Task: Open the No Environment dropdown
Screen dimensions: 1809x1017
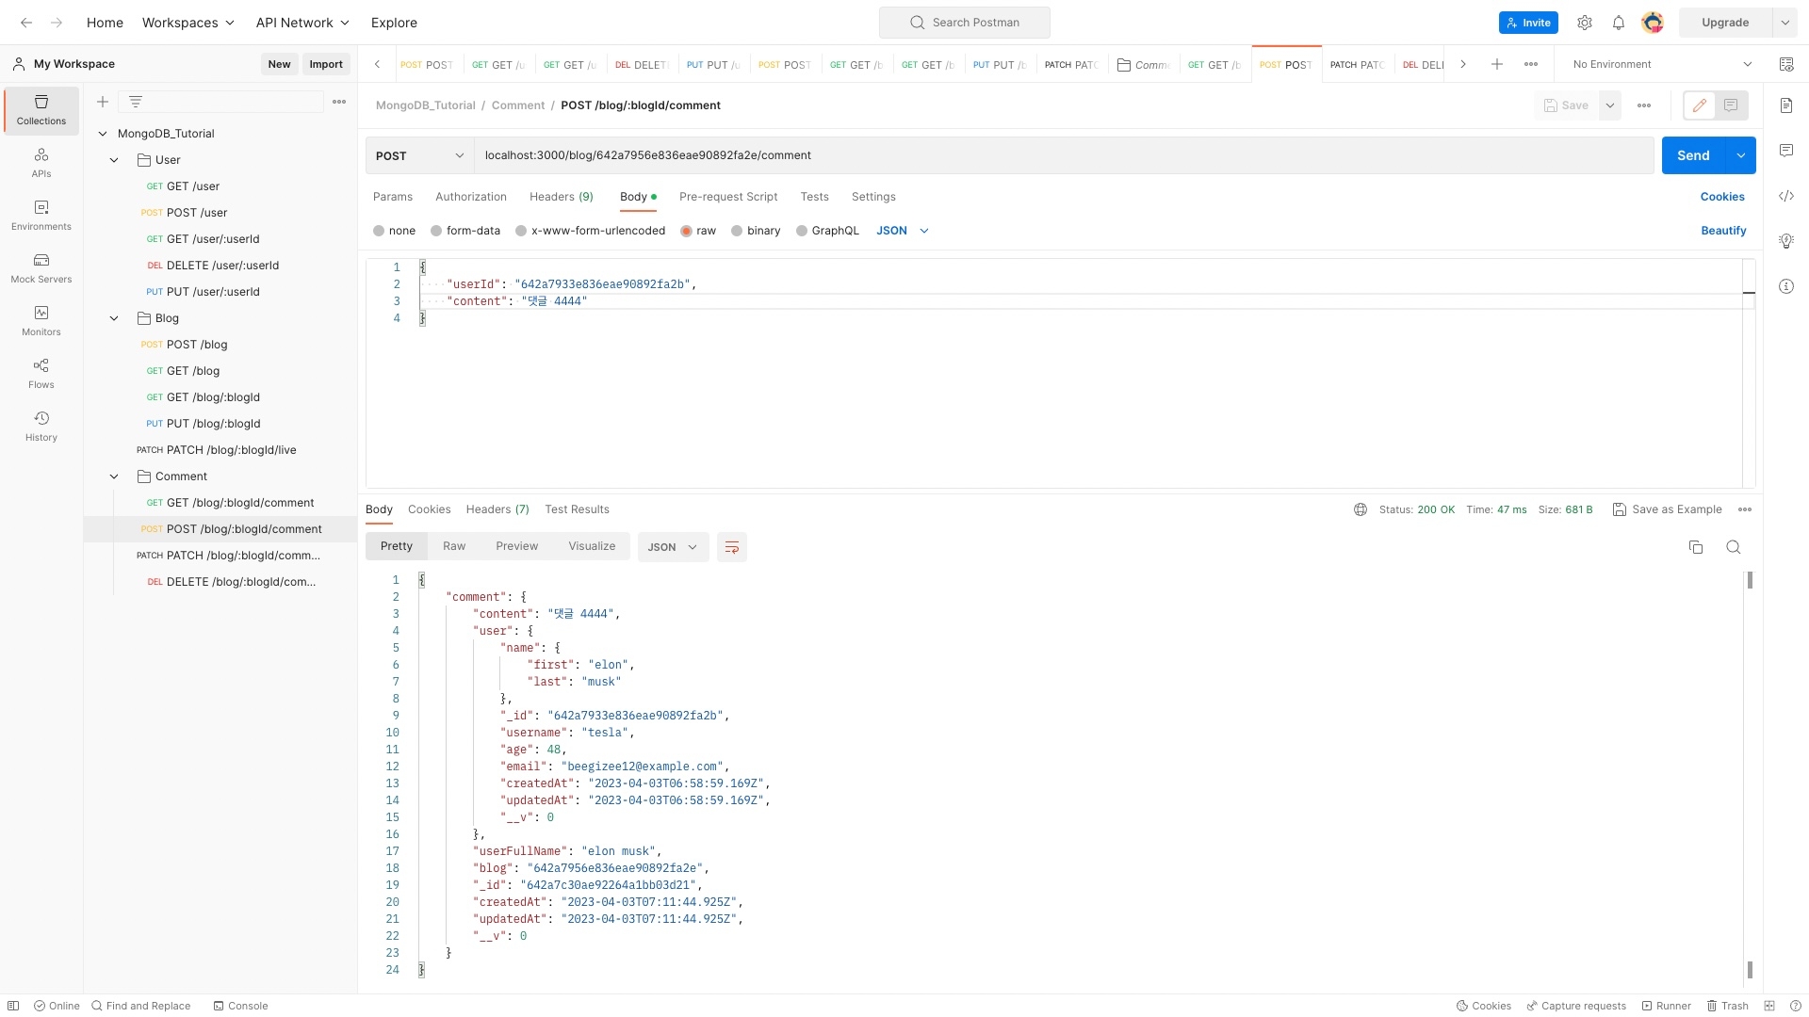Action: (x=1663, y=64)
